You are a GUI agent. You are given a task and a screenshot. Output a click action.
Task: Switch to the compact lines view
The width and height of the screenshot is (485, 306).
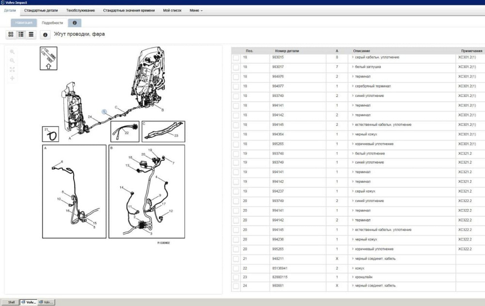coord(31,34)
